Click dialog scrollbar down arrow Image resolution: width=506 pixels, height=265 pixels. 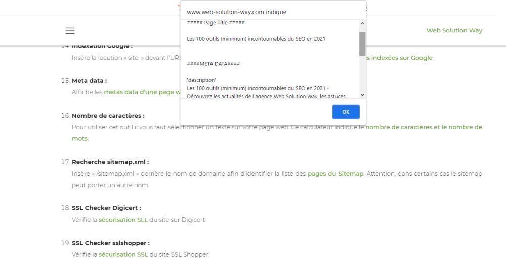[362, 95]
